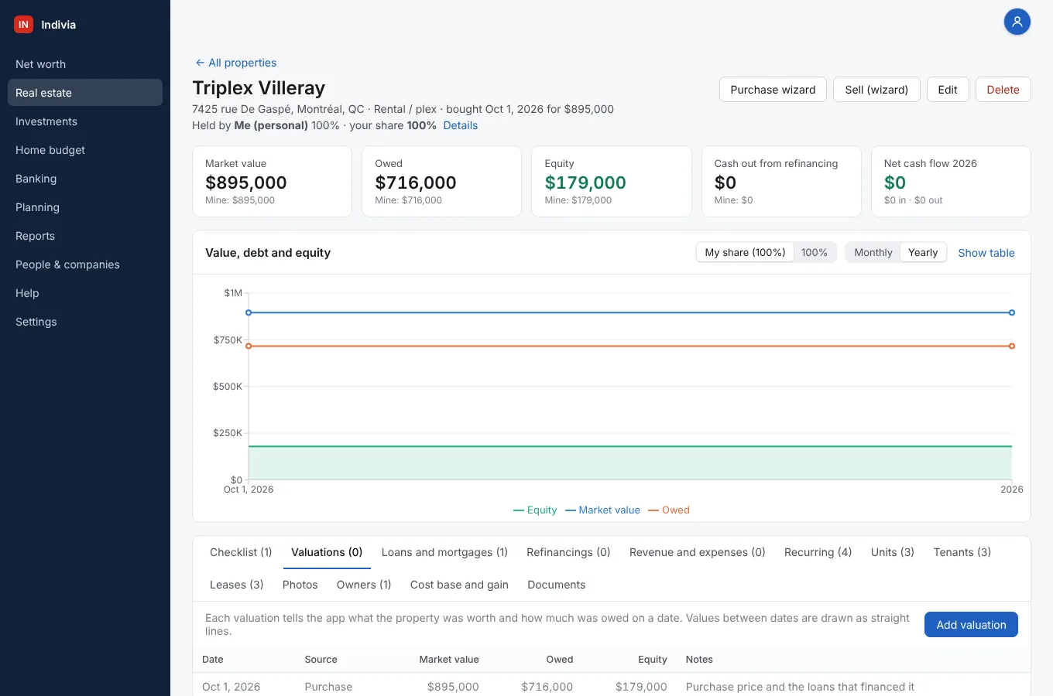Image resolution: width=1053 pixels, height=696 pixels.
Task: Open Settings in the sidebar
Action: click(85, 322)
